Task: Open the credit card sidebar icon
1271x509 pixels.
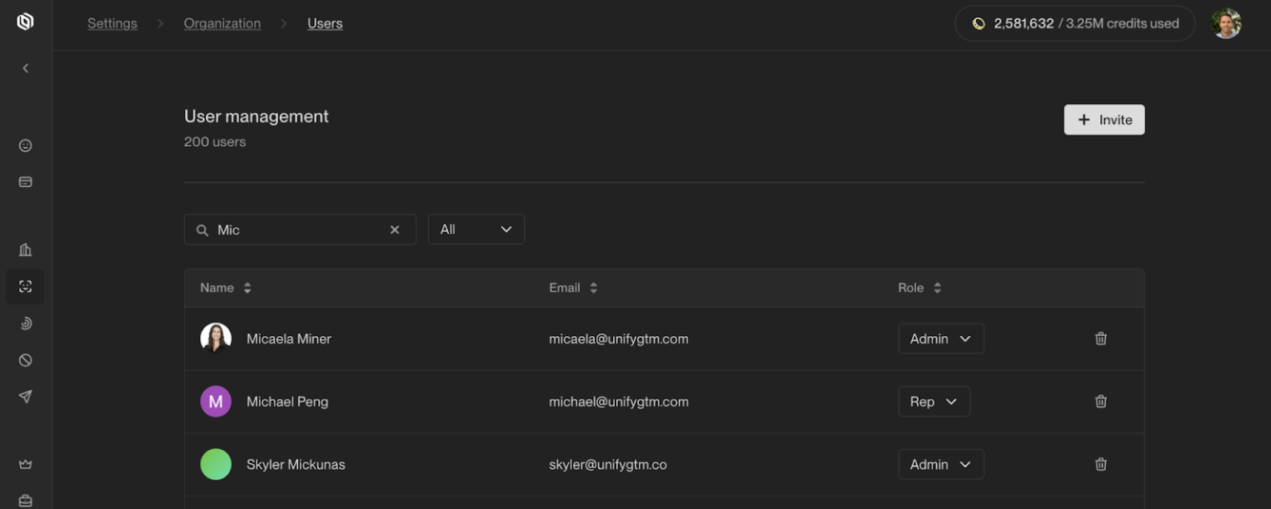Action: pyautogui.click(x=26, y=181)
